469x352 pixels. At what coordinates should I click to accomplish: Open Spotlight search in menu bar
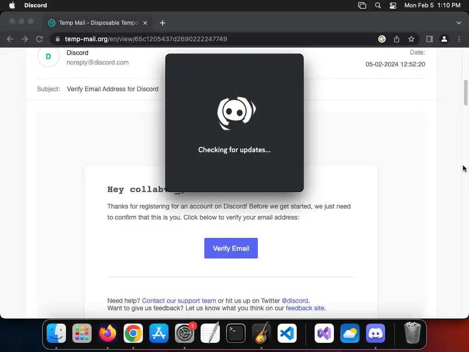[378, 5]
